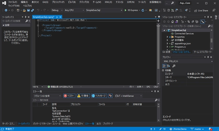
Task: Open the デバッグ(D) menu
Action: coord(84,2)
